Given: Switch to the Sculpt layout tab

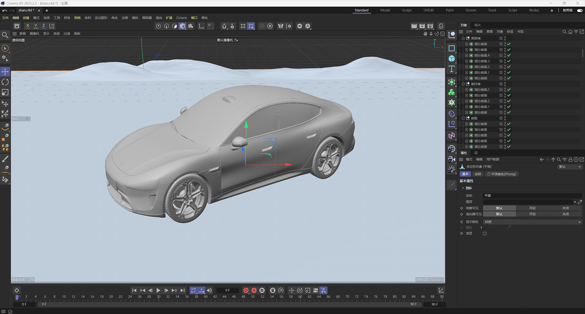Looking at the screenshot, I should click(407, 10).
